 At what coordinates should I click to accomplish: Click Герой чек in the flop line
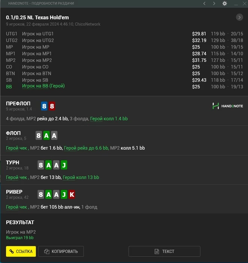click(x=16, y=148)
